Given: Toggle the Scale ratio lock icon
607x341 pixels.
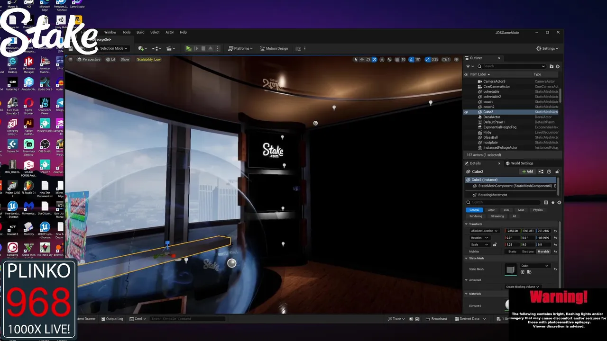Looking at the screenshot, I should pos(495,245).
